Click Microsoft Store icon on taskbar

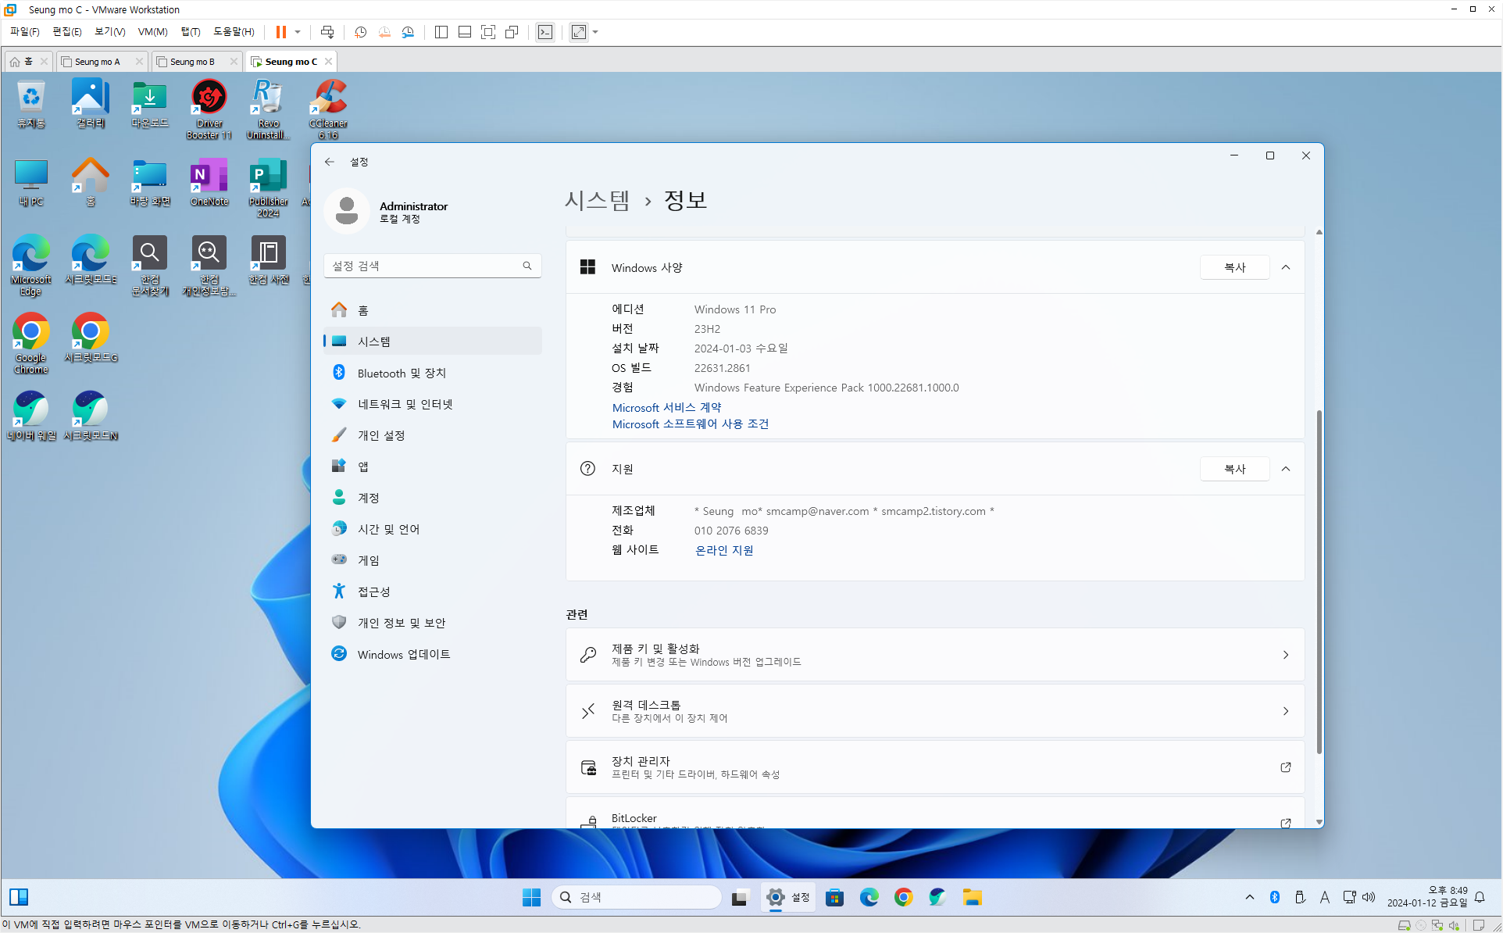coord(834,897)
